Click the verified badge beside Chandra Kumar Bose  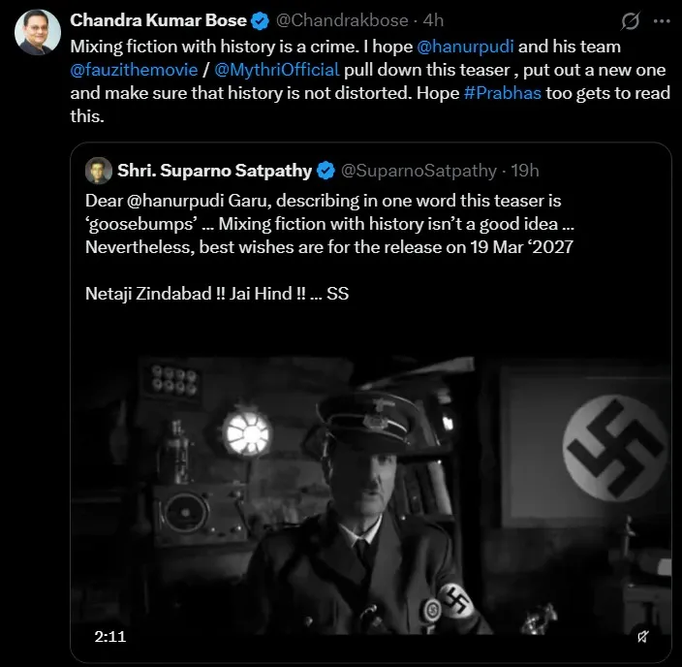point(260,21)
